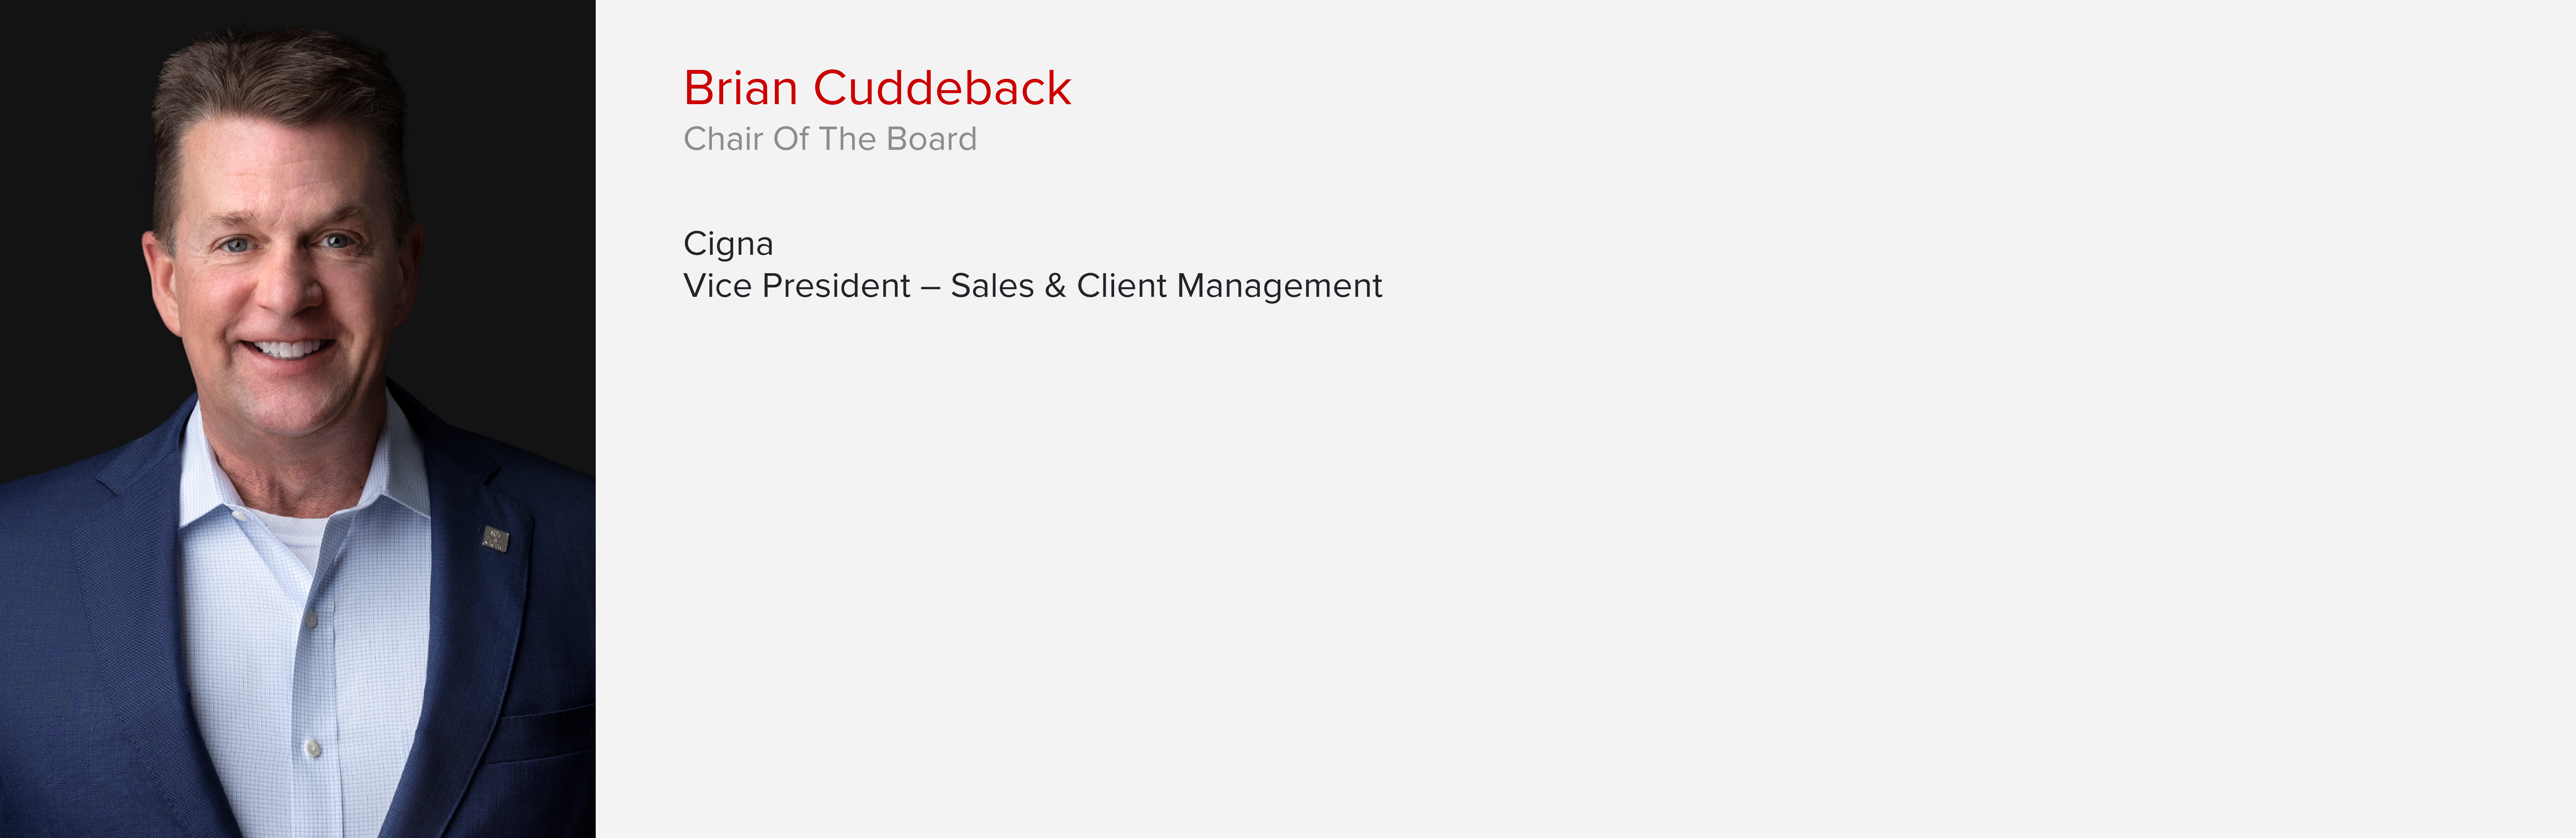Viewport: 2576px width, 838px height.
Task: Click the blazer pocket in the portrait
Action: tap(545, 735)
